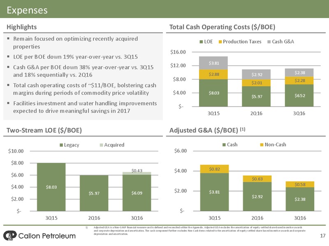Click 2Q16 axis label under Total Cash Costs chart
Screen dimensions: 329x246
pos(256,114)
